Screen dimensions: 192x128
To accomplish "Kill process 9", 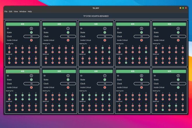I will pyautogui.click(x=170, y=71).
